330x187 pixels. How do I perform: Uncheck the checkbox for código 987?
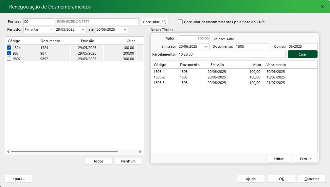pos(9,53)
